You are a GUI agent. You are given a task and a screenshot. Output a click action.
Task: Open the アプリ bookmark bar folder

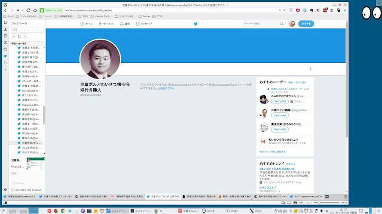point(158,17)
